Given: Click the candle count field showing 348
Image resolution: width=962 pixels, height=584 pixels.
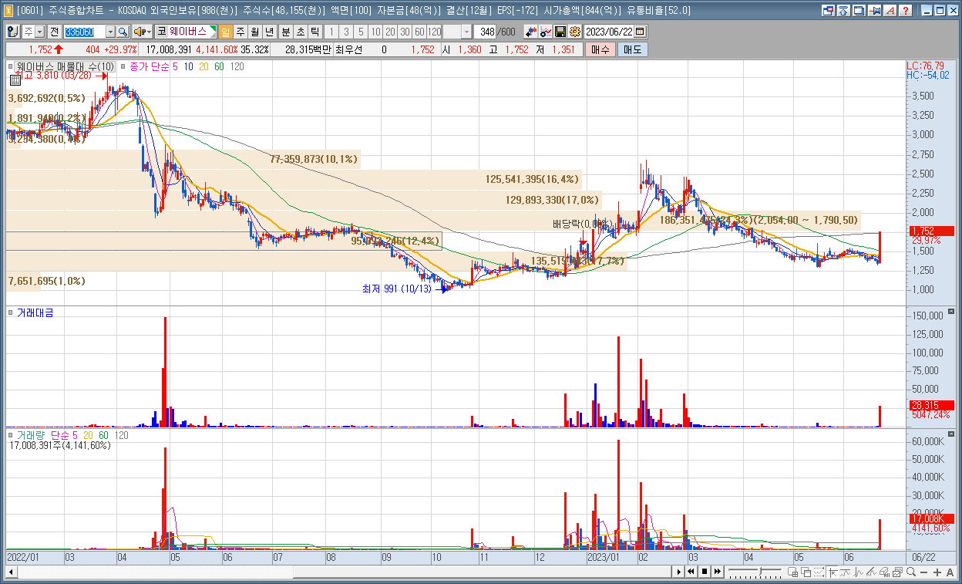Looking at the screenshot, I should tap(486, 32).
